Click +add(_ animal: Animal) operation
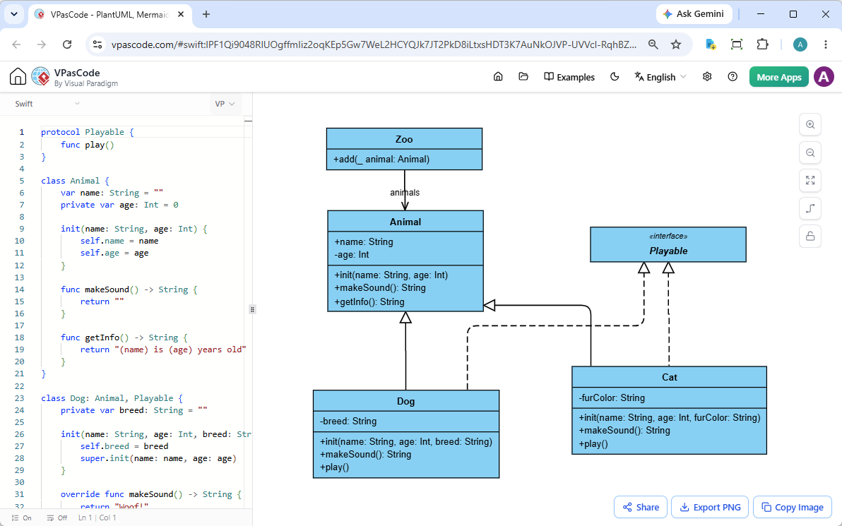Image resolution: width=842 pixels, height=526 pixels. pos(382,159)
